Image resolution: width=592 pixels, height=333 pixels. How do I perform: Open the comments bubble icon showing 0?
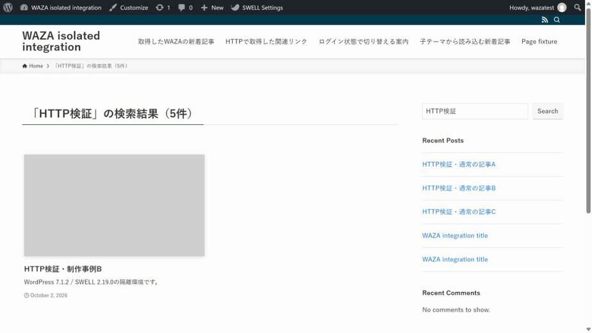click(x=185, y=7)
